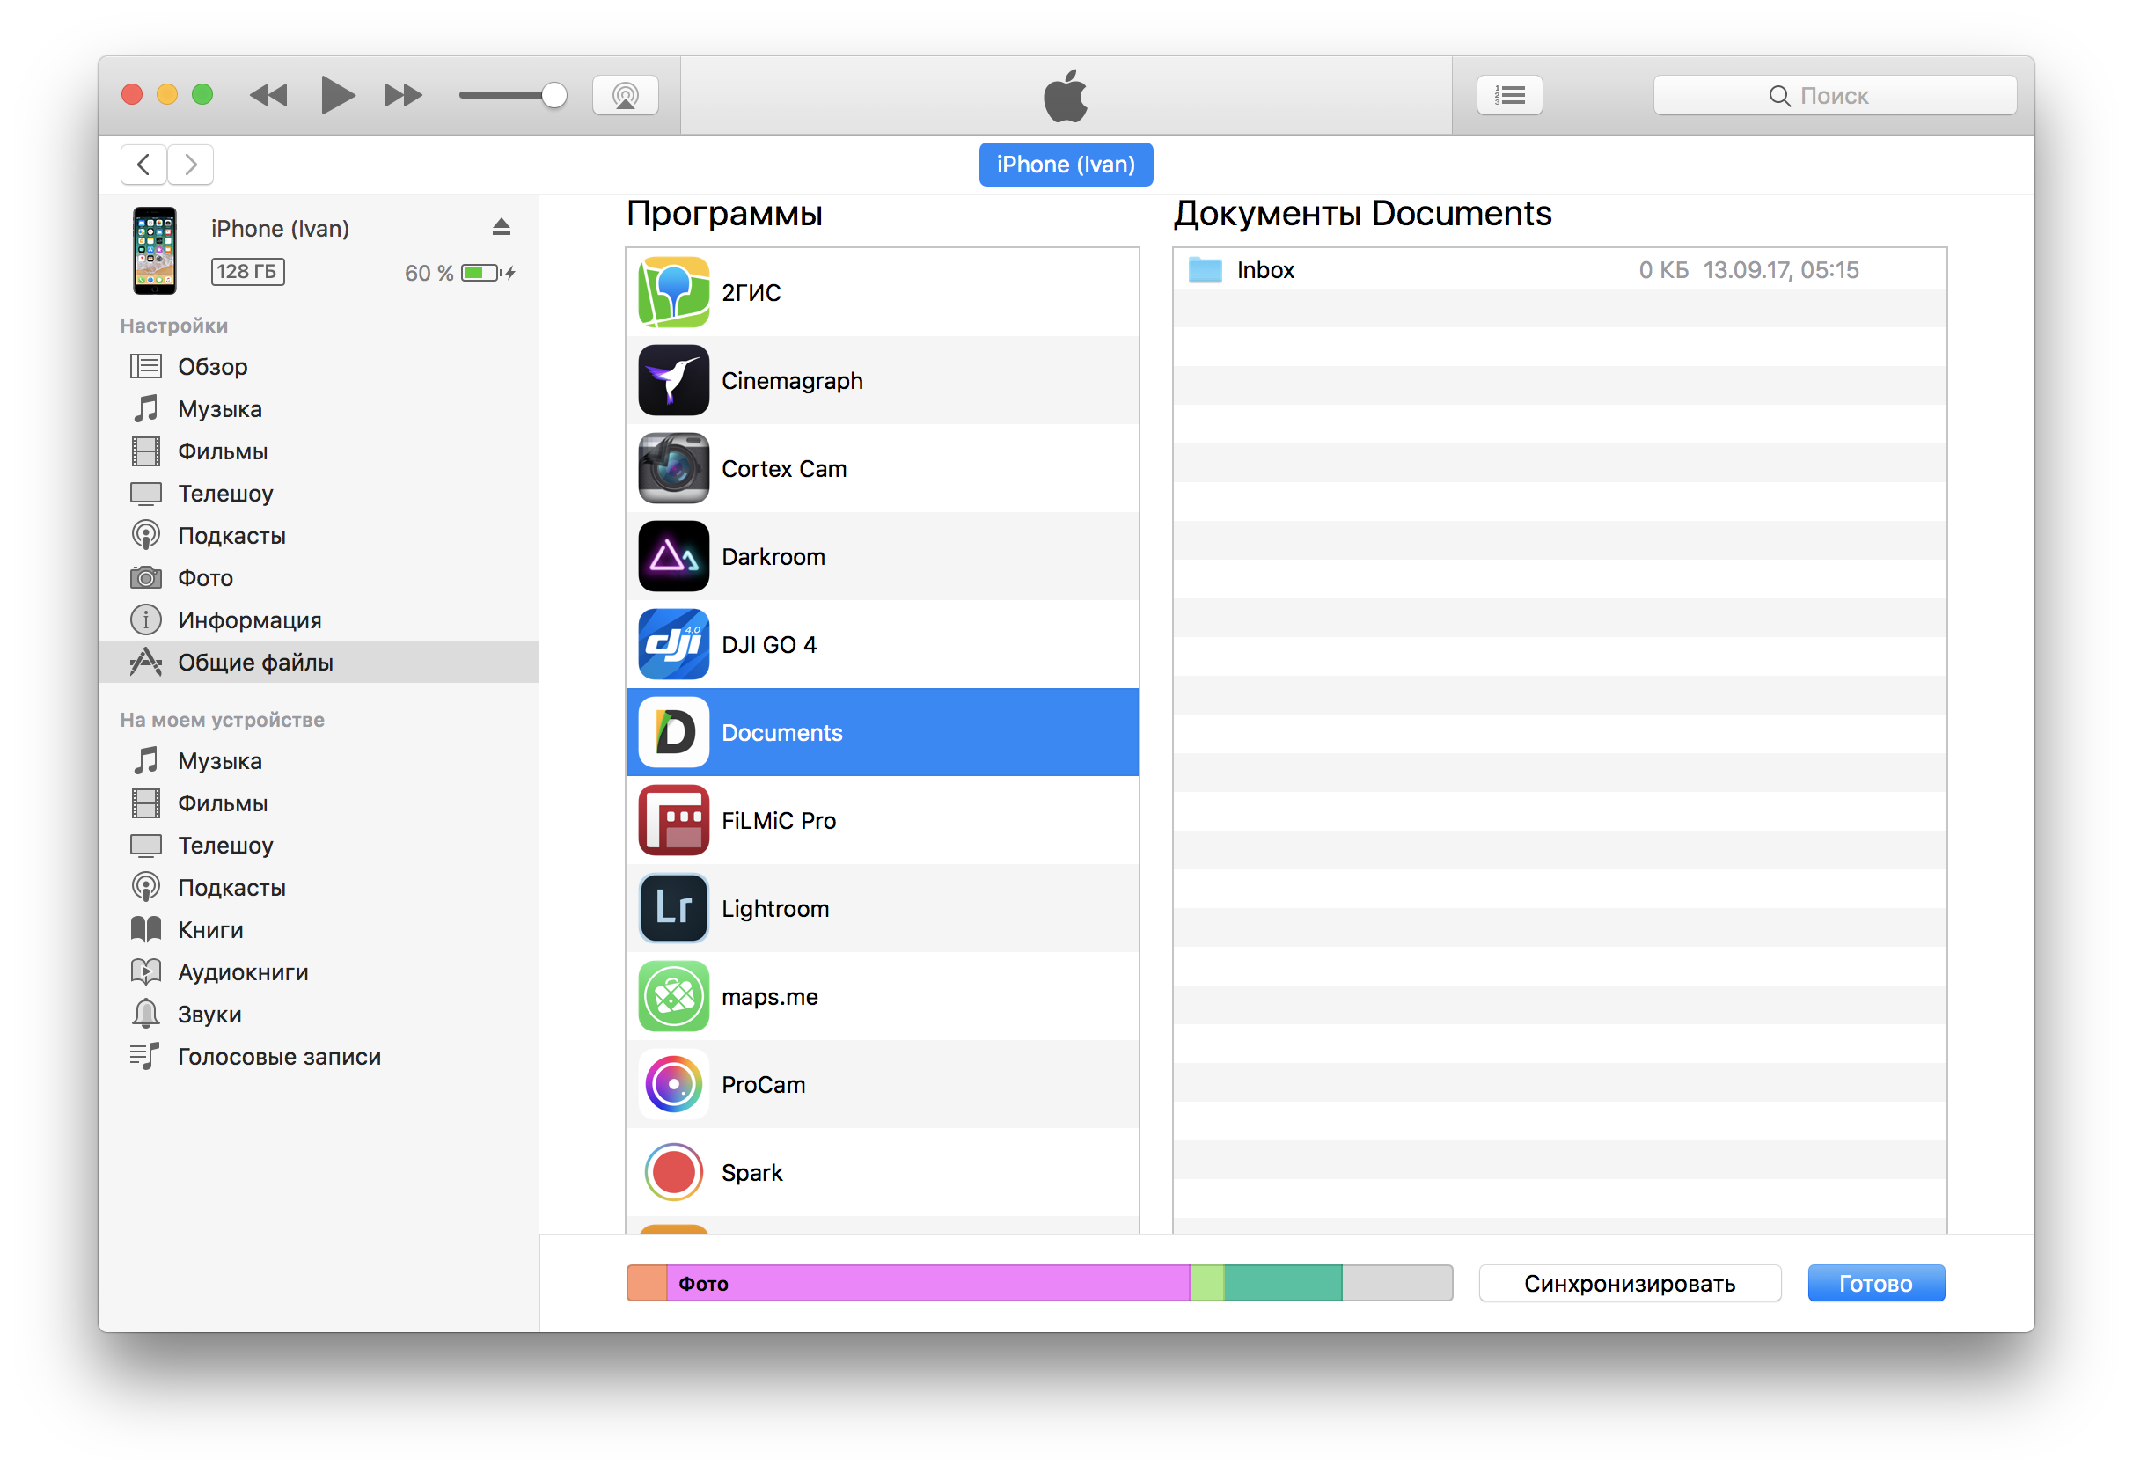
Task: Click the 13.09.17, 05:15 date entry
Action: tap(1780, 270)
